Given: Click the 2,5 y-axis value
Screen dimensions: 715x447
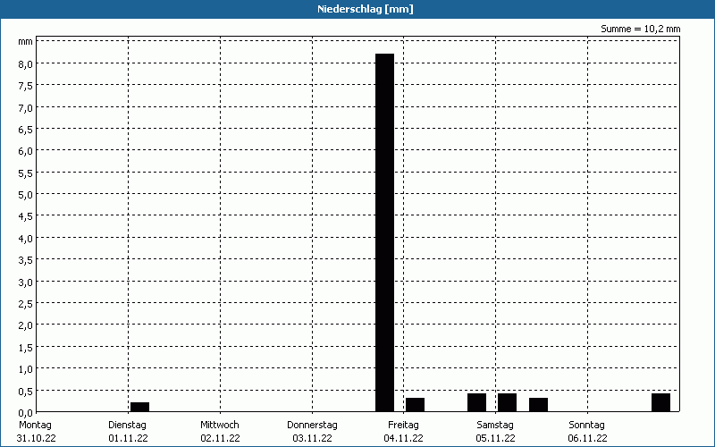Looking at the screenshot, I should pos(26,304).
